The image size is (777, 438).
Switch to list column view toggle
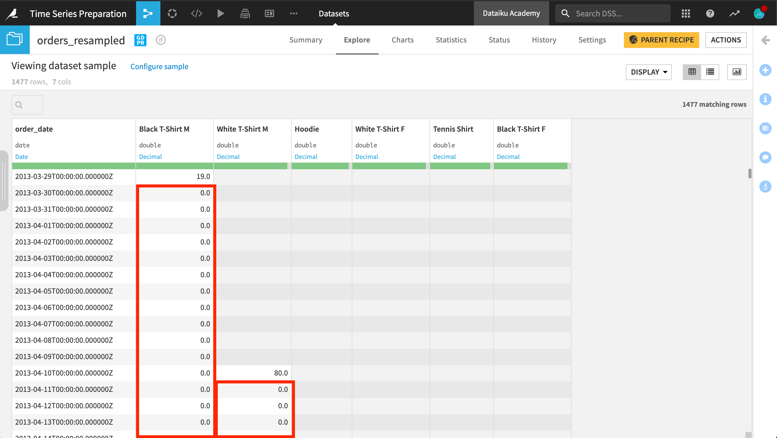coord(710,72)
